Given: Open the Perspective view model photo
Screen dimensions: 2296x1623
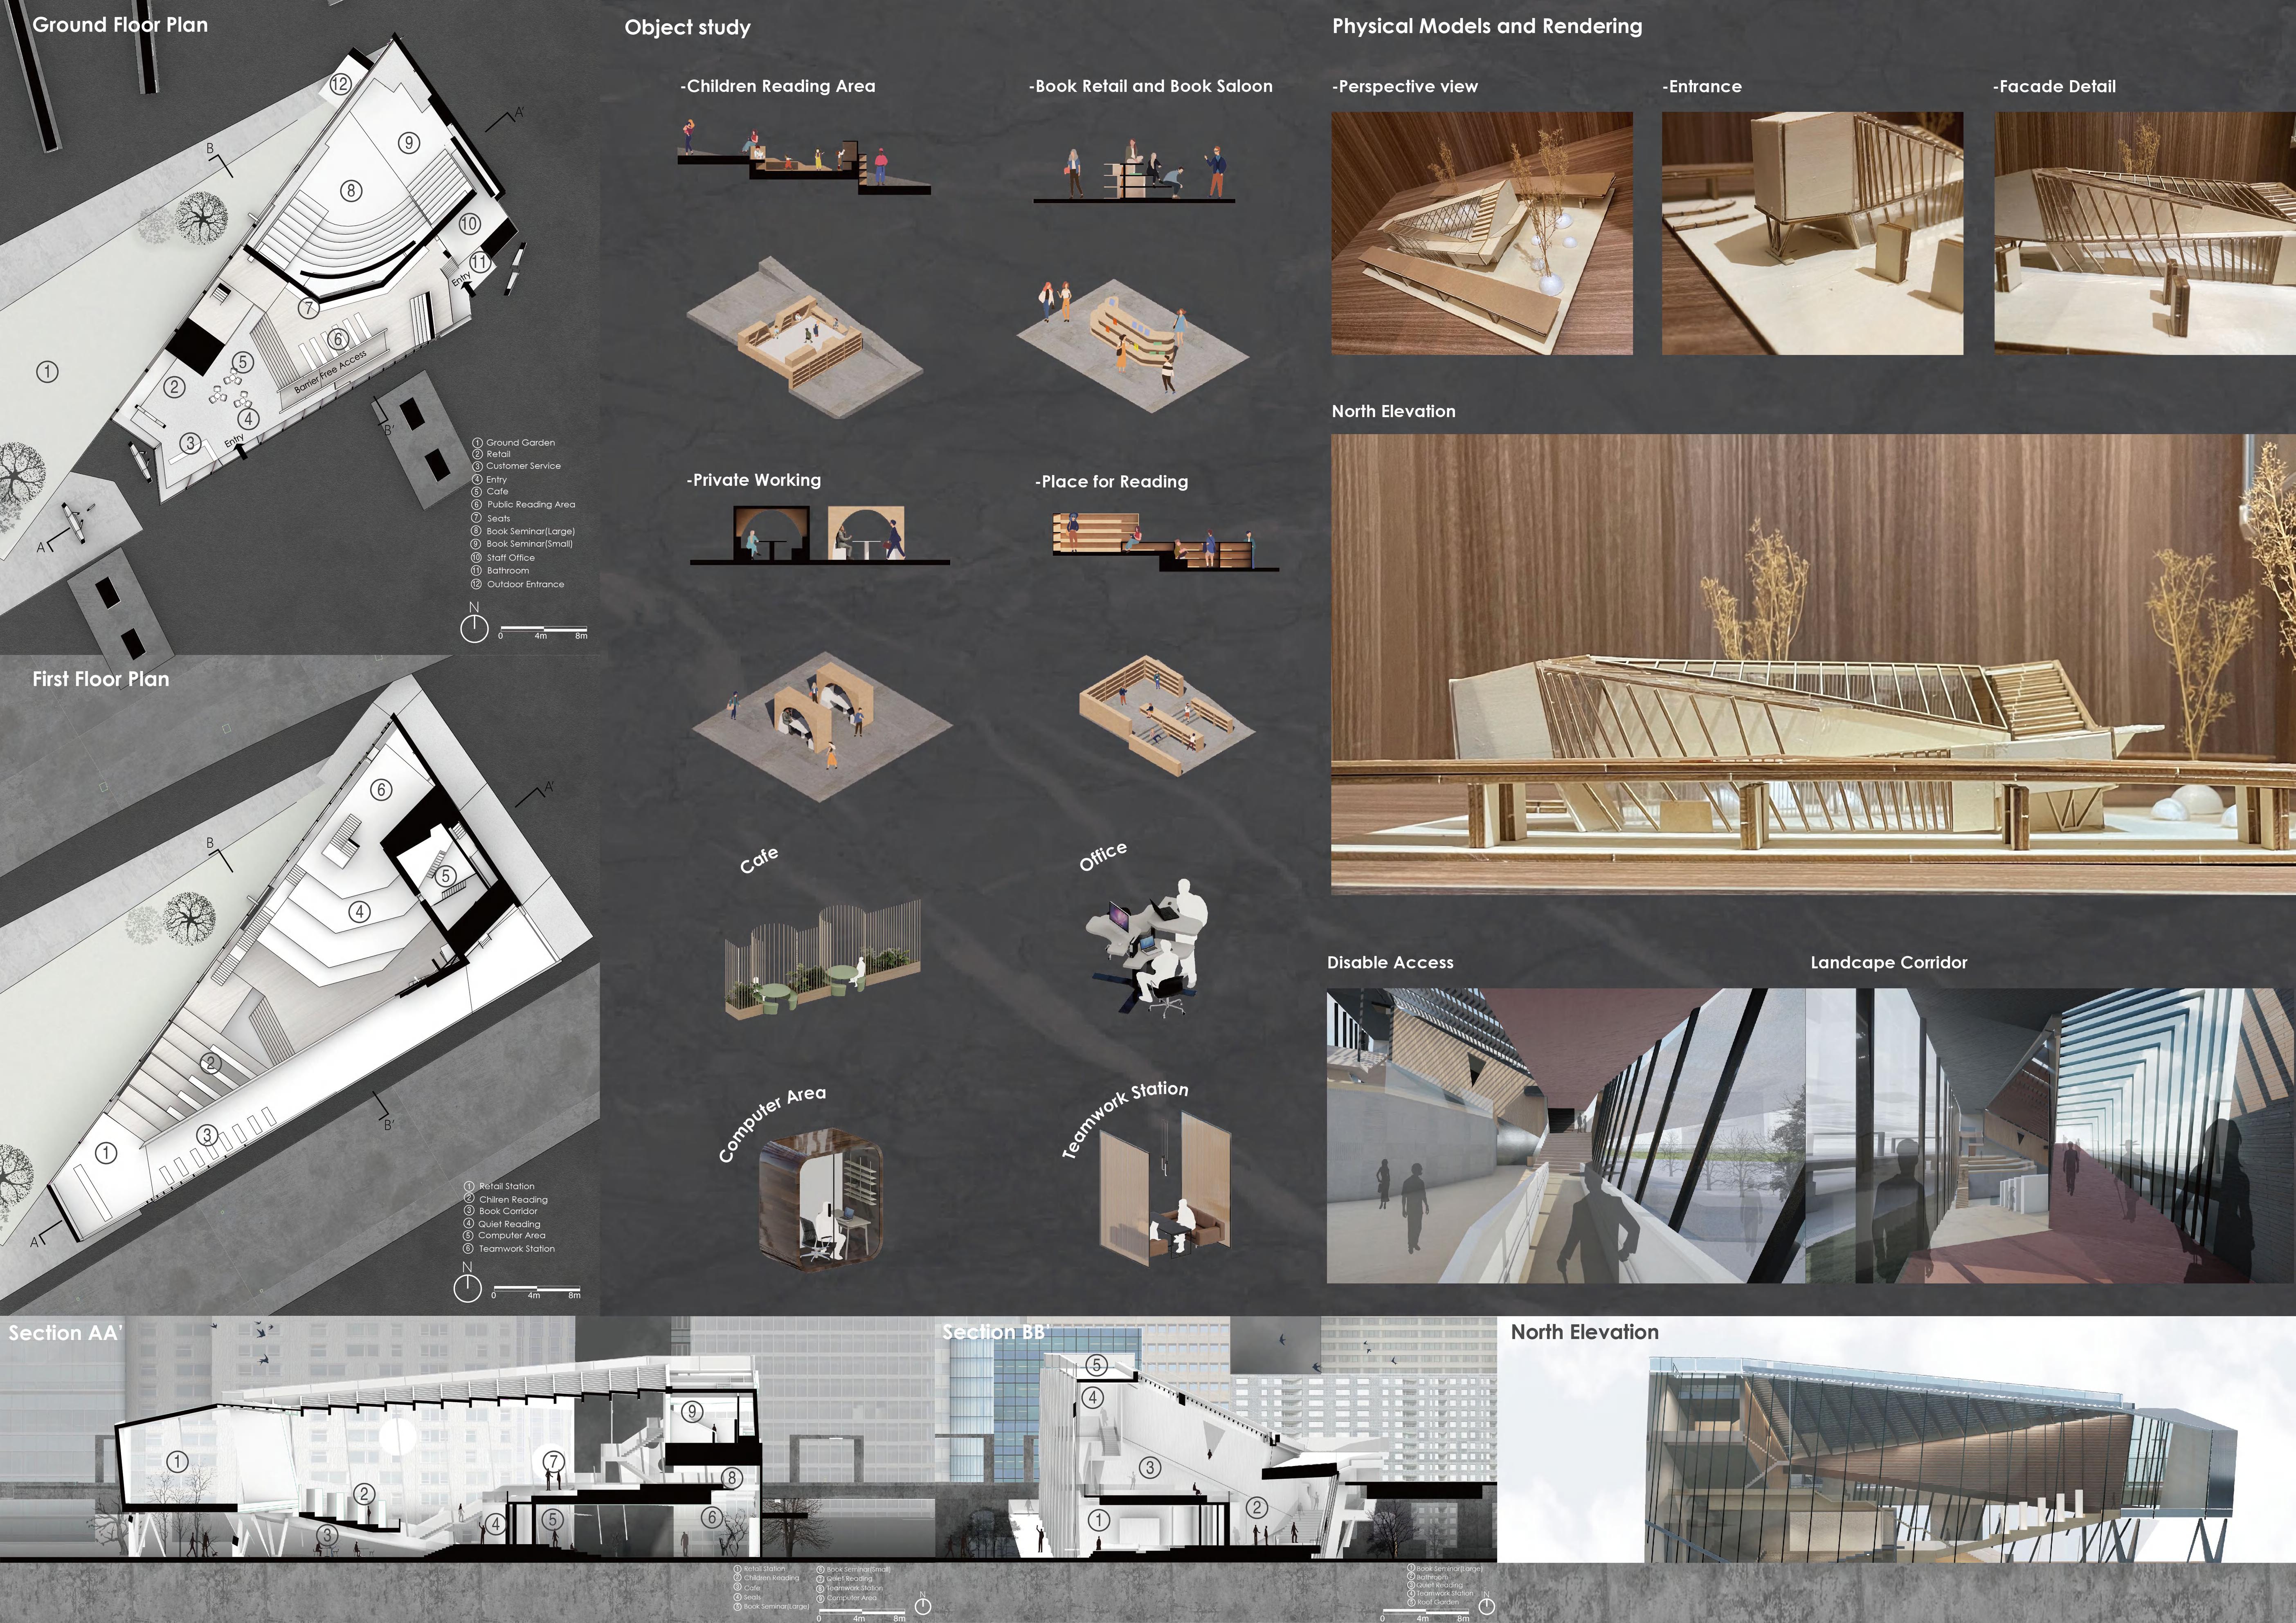Looking at the screenshot, I should click(1481, 233).
